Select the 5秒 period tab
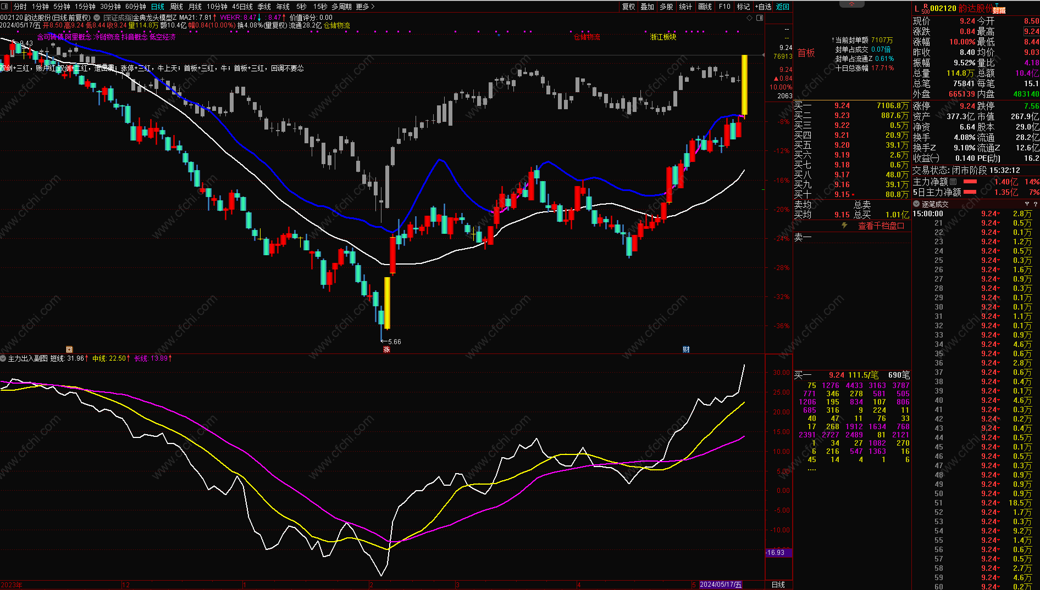 (301, 7)
